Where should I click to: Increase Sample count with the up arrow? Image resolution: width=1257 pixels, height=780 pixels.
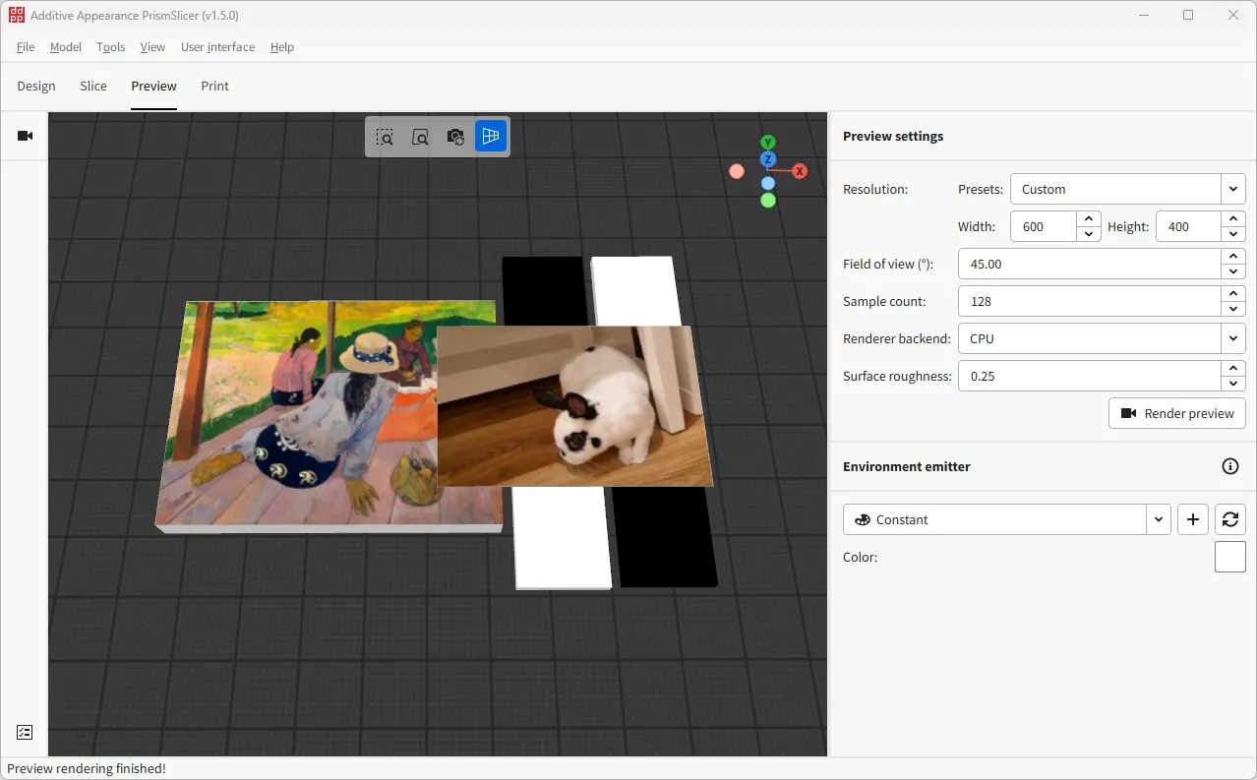pos(1232,294)
